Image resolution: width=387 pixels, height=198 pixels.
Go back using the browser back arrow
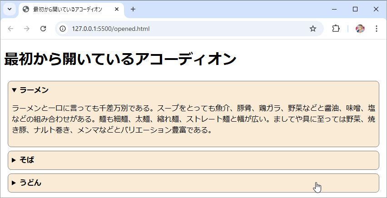click(x=11, y=29)
